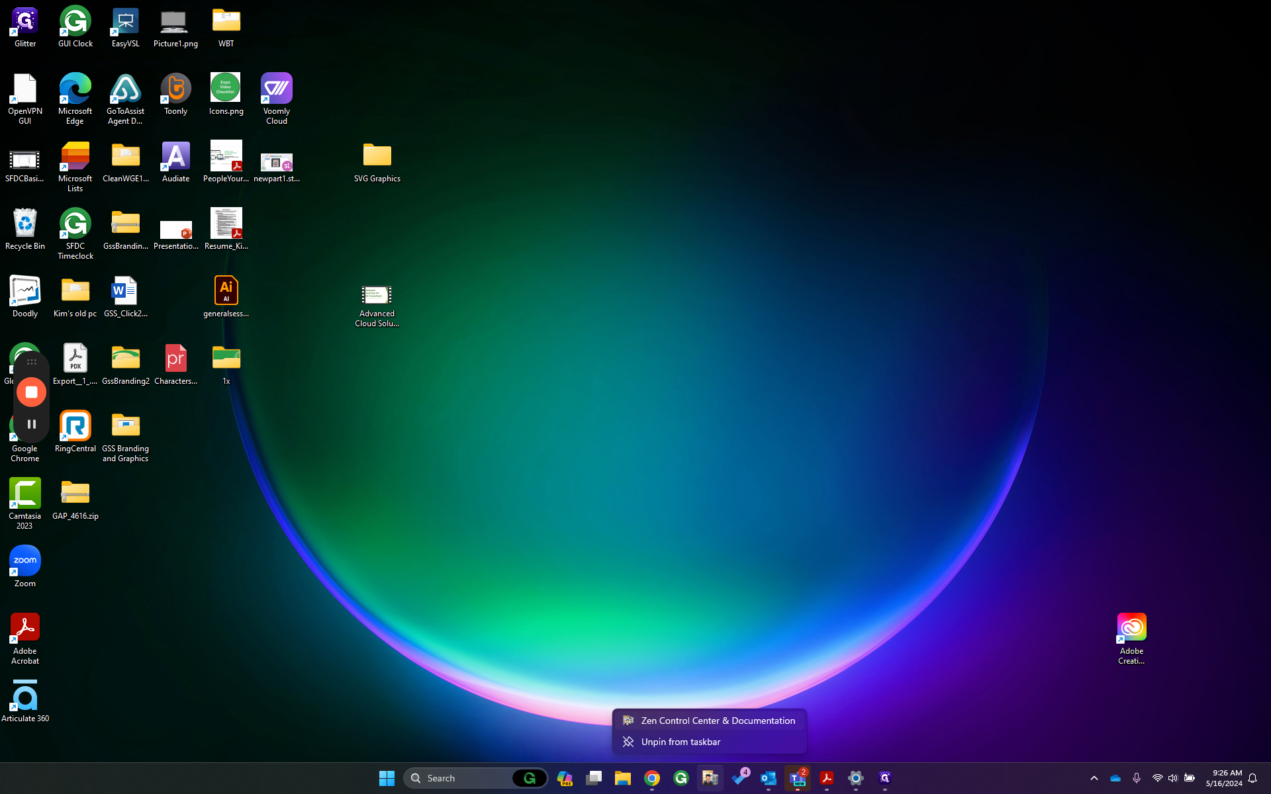The width and height of the screenshot is (1271, 794).
Task: Open Copilot preview from taskbar
Action: 565,778
